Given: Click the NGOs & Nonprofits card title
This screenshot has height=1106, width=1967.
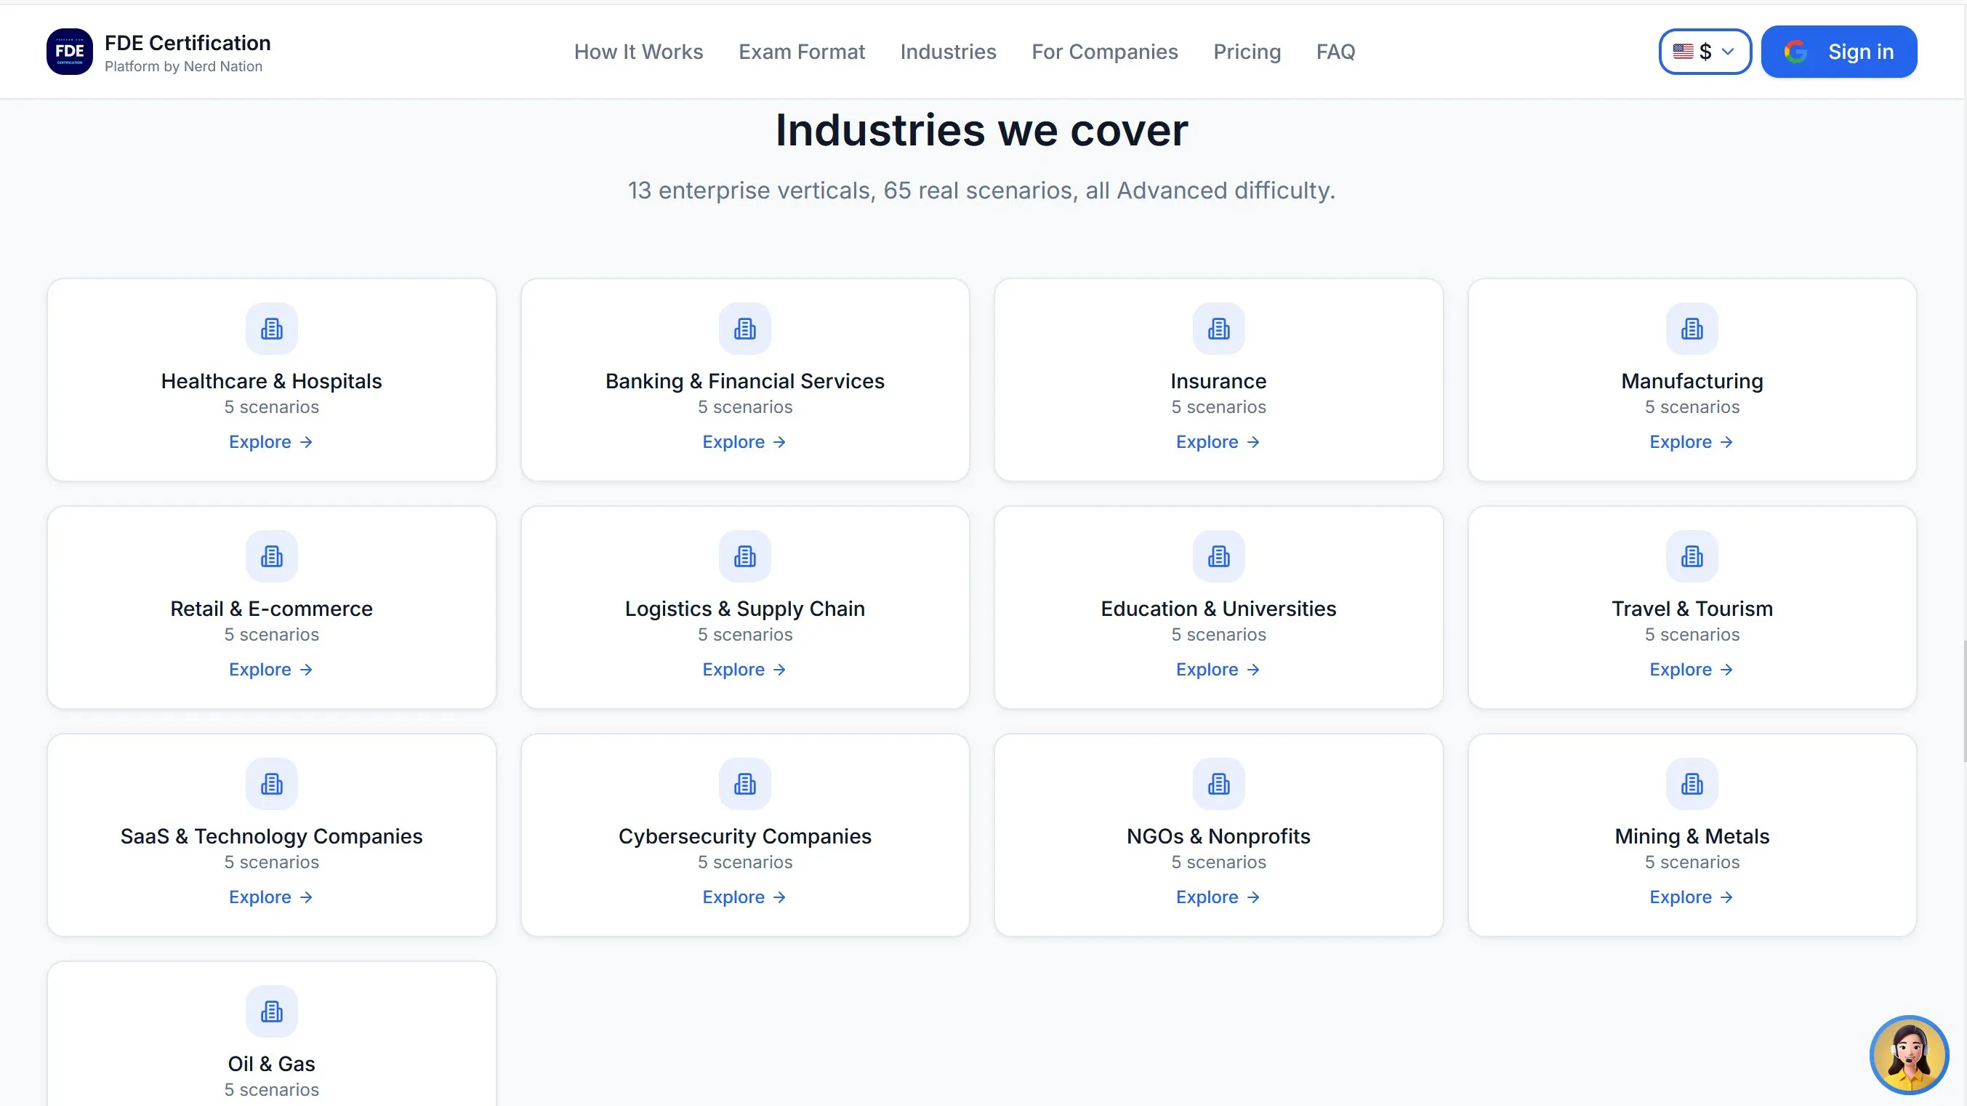Looking at the screenshot, I should coord(1219,836).
